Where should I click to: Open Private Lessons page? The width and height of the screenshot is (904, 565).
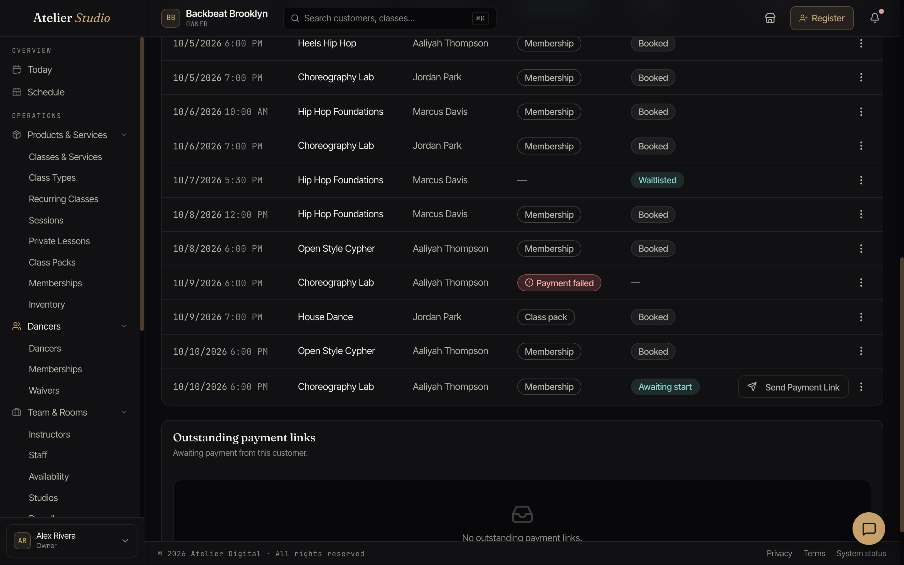point(59,241)
